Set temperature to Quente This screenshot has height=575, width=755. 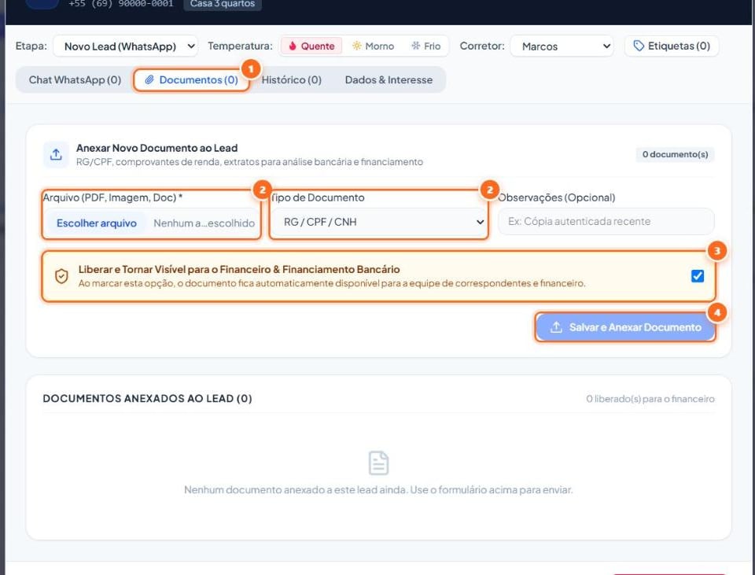[311, 46]
